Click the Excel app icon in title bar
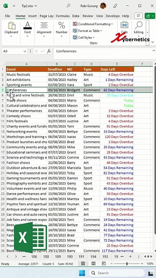The height and width of the screenshot is (278, 156). point(5,6)
